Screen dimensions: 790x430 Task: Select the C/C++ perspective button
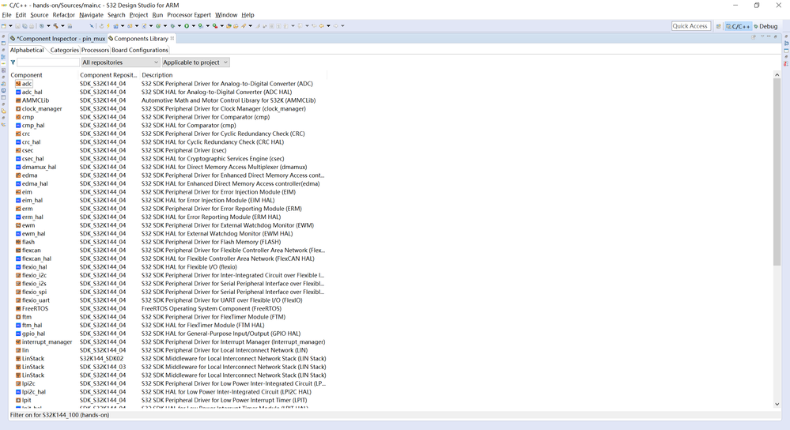point(738,26)
